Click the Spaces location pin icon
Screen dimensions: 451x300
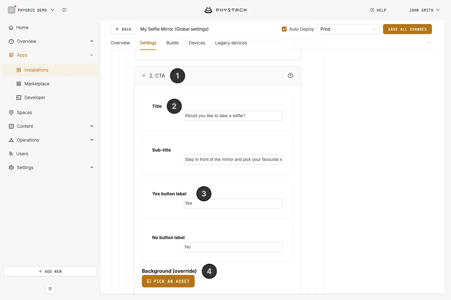pos(11,112)
